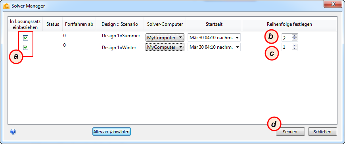Click the Schließen button
This screenshot has height=144, width=345.
322,132
